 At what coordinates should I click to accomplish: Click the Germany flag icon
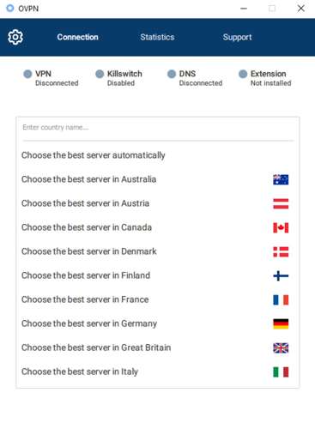(281, 323)
